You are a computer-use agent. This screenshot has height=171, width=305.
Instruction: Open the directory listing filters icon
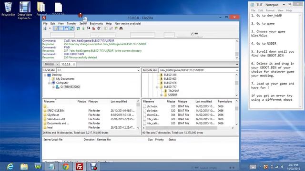coord(106,28)
